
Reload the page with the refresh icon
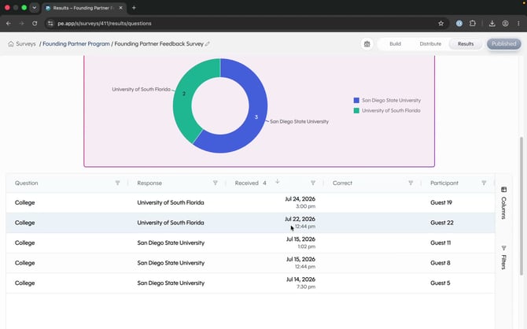pos(35,24)
